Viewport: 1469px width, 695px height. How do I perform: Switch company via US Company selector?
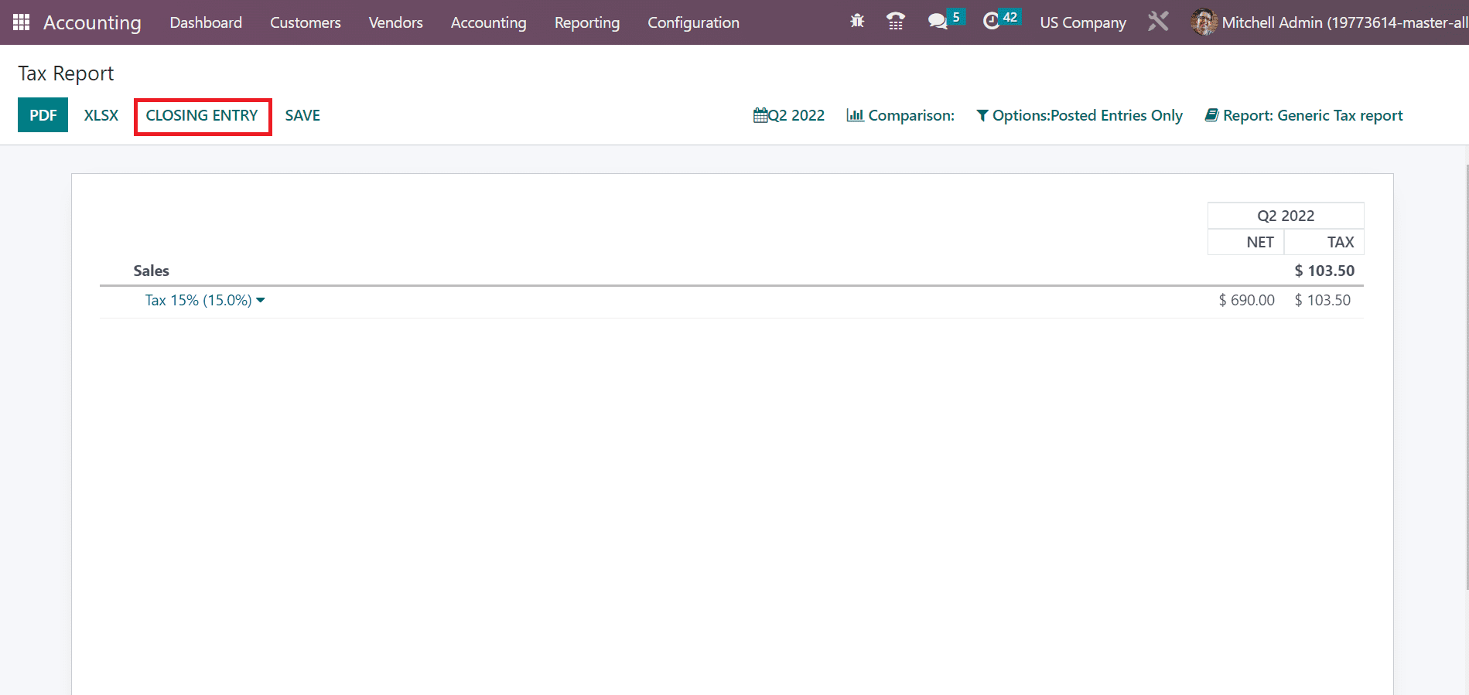[x=1083, y=22]
